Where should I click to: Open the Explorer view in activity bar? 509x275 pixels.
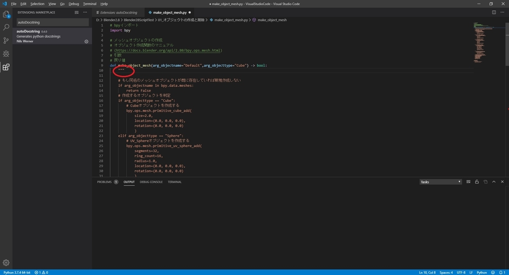click(x=6, y=14)
